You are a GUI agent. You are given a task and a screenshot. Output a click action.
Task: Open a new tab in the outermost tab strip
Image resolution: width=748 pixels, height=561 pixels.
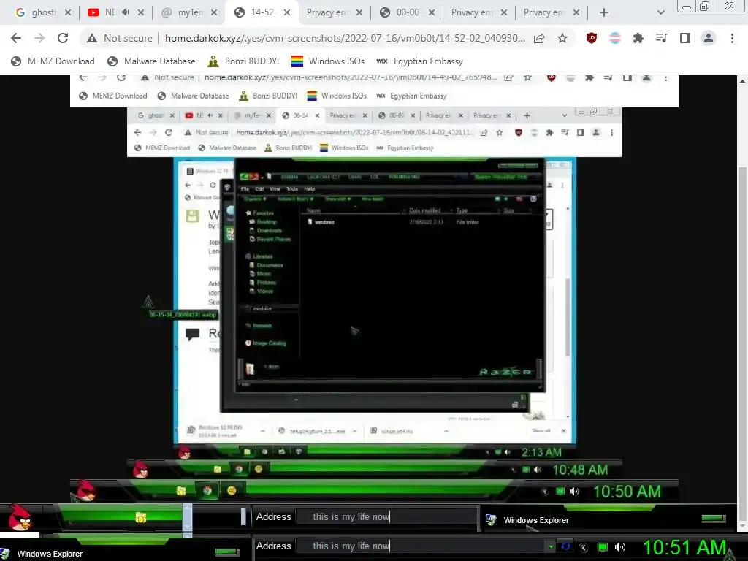pyautogui.click(x=604, y=12)
